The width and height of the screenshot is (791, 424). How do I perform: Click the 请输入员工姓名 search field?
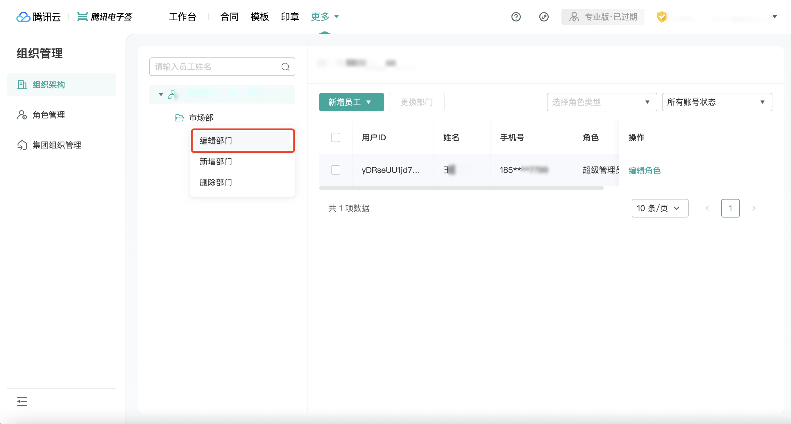coord(222,67)
